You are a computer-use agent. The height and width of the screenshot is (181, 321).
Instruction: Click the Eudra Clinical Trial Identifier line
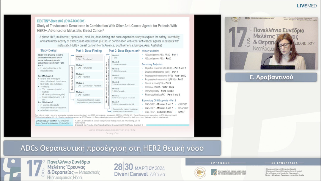53,124
